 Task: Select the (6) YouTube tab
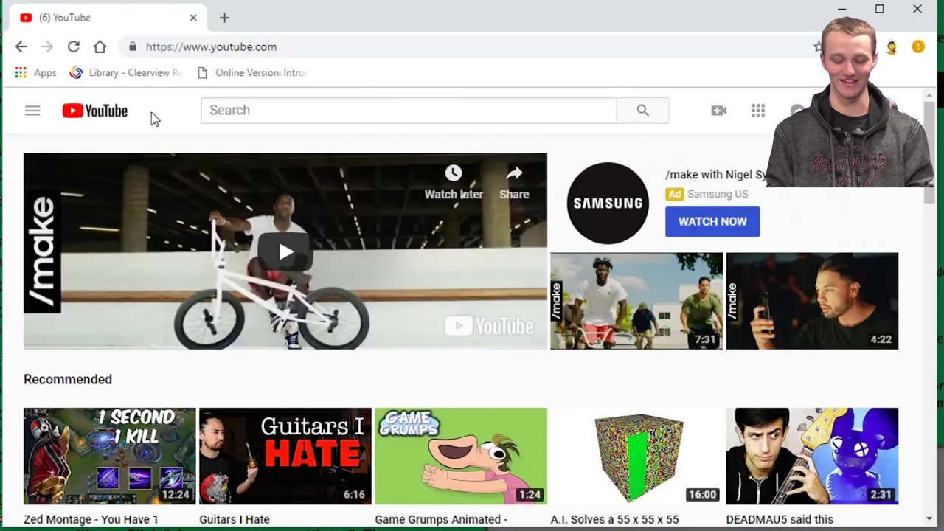click(x=107, y=18)
